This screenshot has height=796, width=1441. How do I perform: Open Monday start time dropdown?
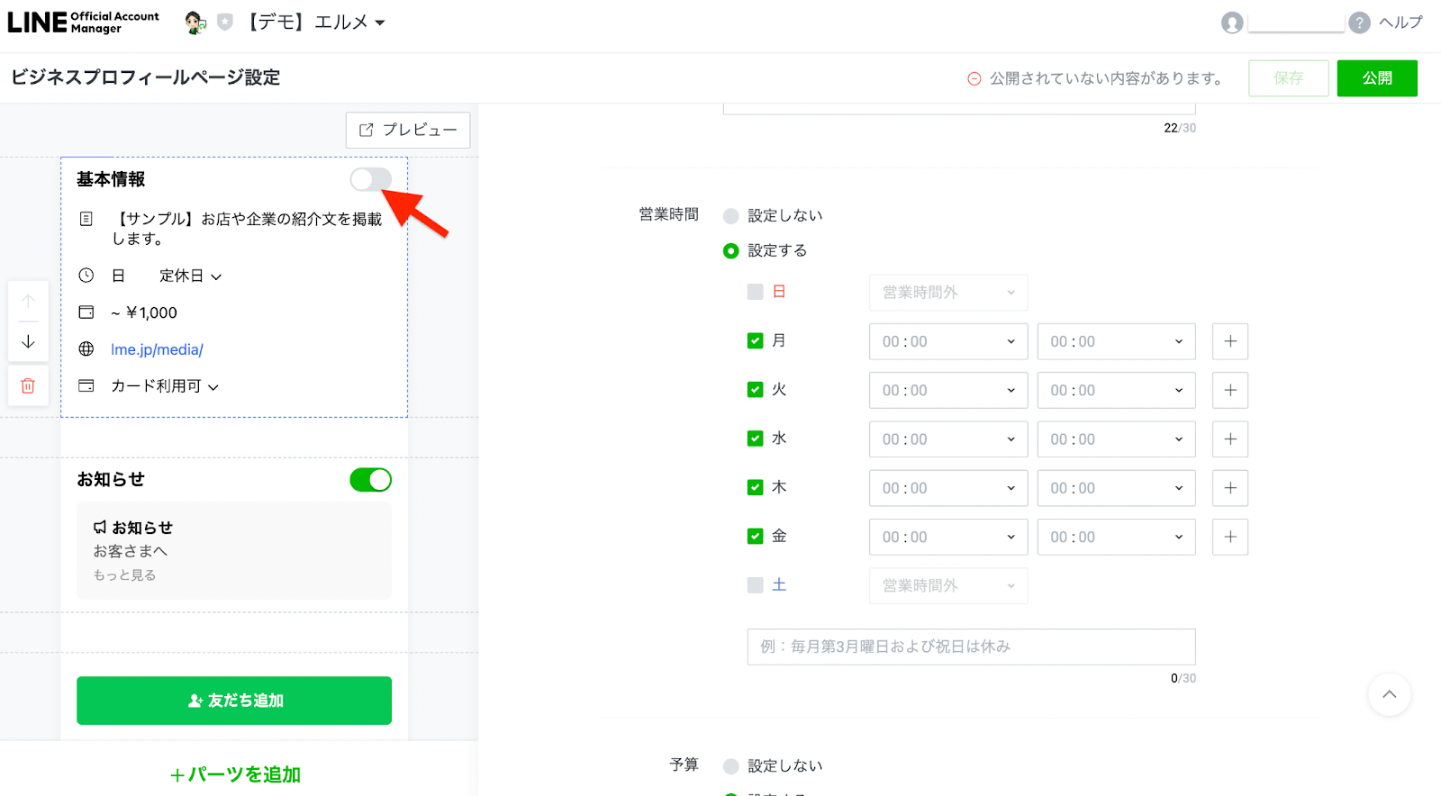coord(947,341)
